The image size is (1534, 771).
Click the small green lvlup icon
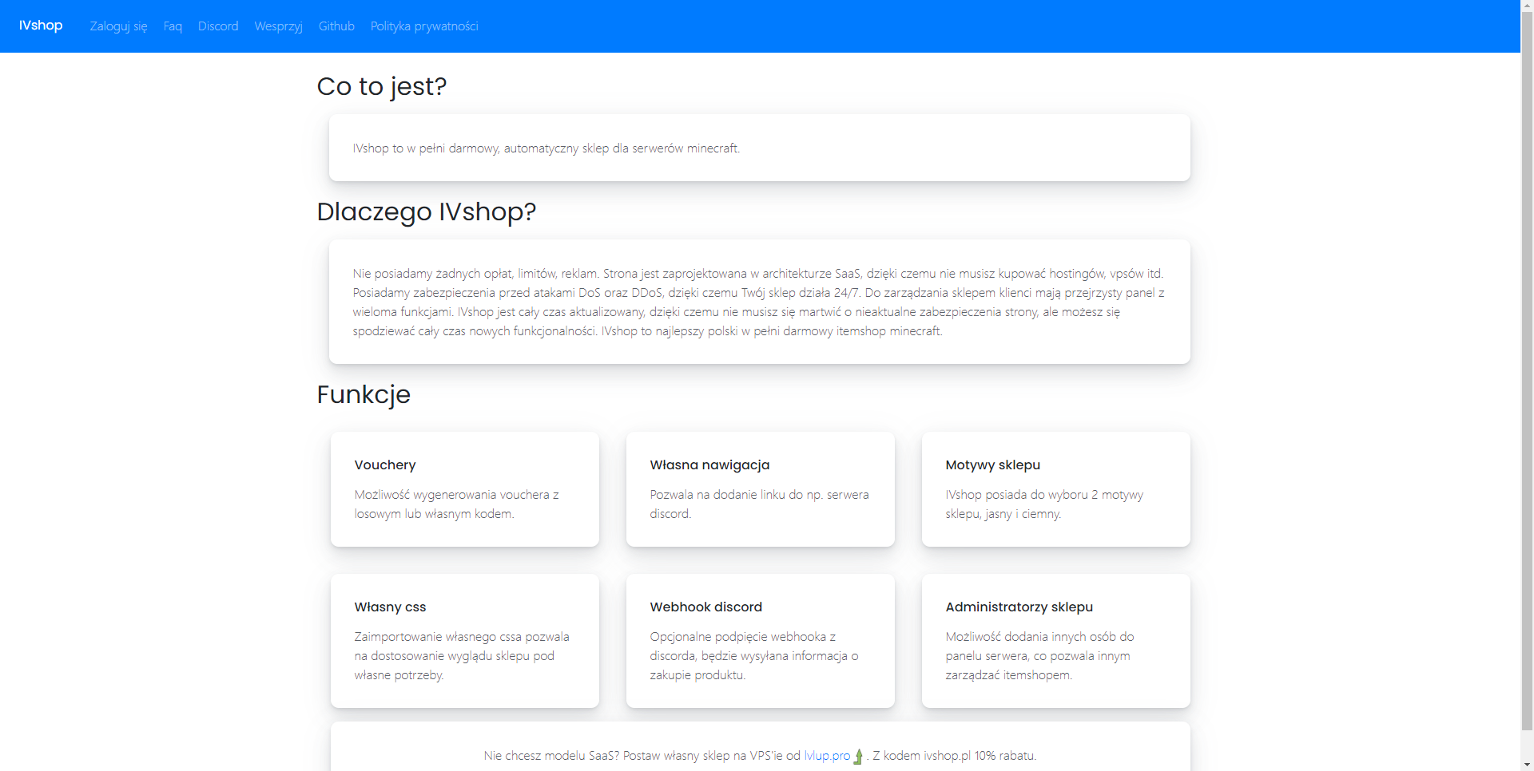tap(858, 756)
